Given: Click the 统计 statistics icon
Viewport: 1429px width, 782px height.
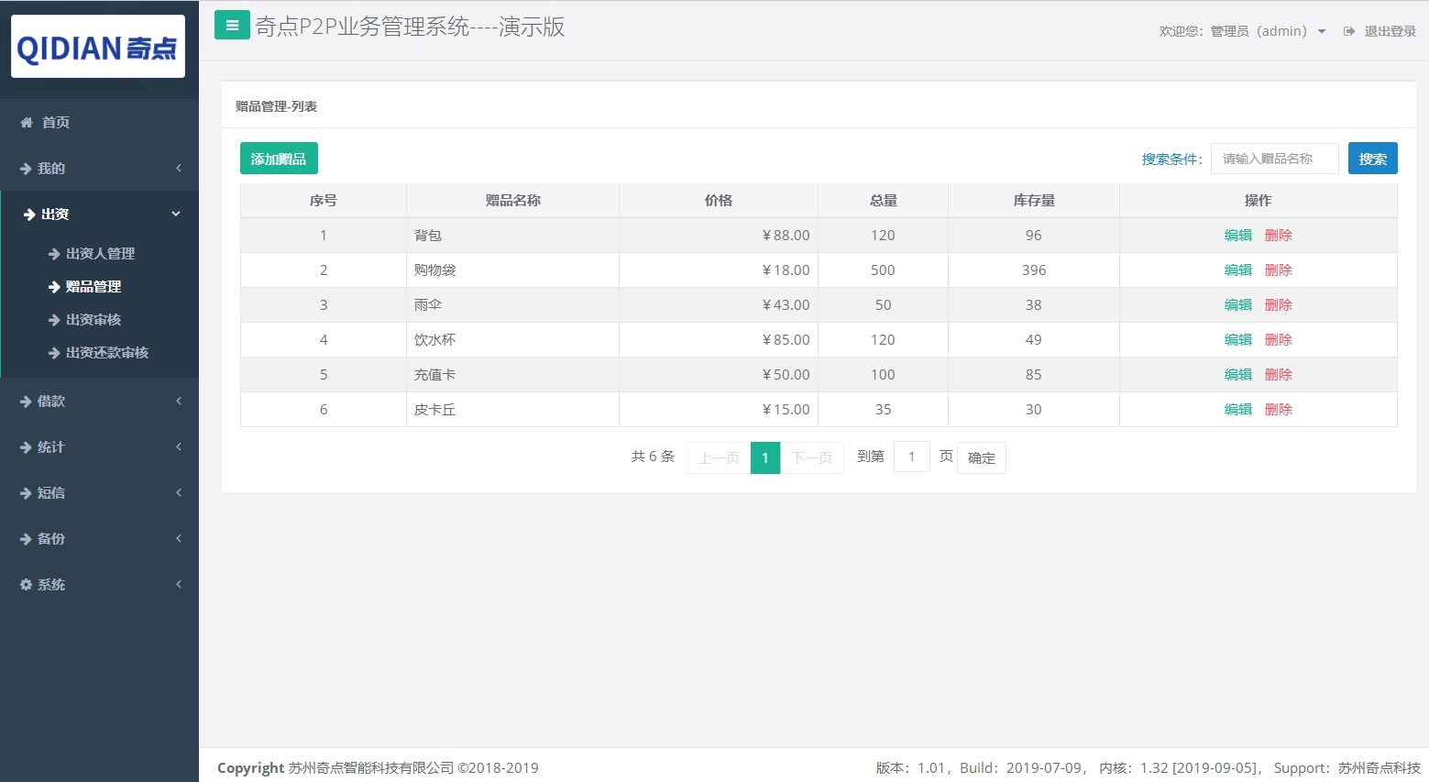Looking at the screenshot, I should click(27, 446).
